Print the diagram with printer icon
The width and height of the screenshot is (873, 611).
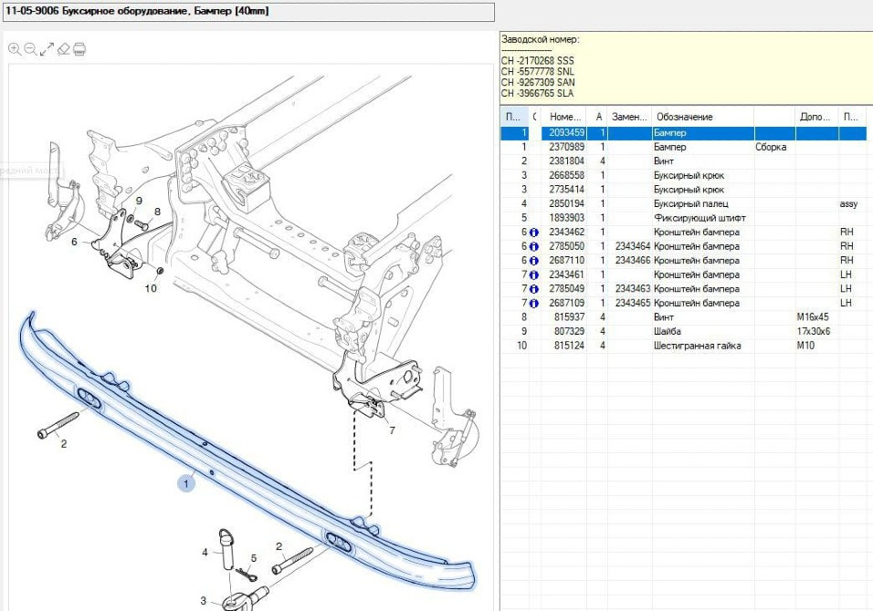pos(79,48)
